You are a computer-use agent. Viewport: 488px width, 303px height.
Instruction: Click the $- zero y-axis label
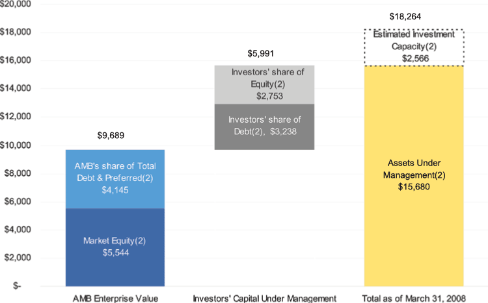[21, 285]
